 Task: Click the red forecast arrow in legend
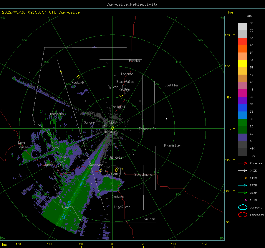[243, 163]
